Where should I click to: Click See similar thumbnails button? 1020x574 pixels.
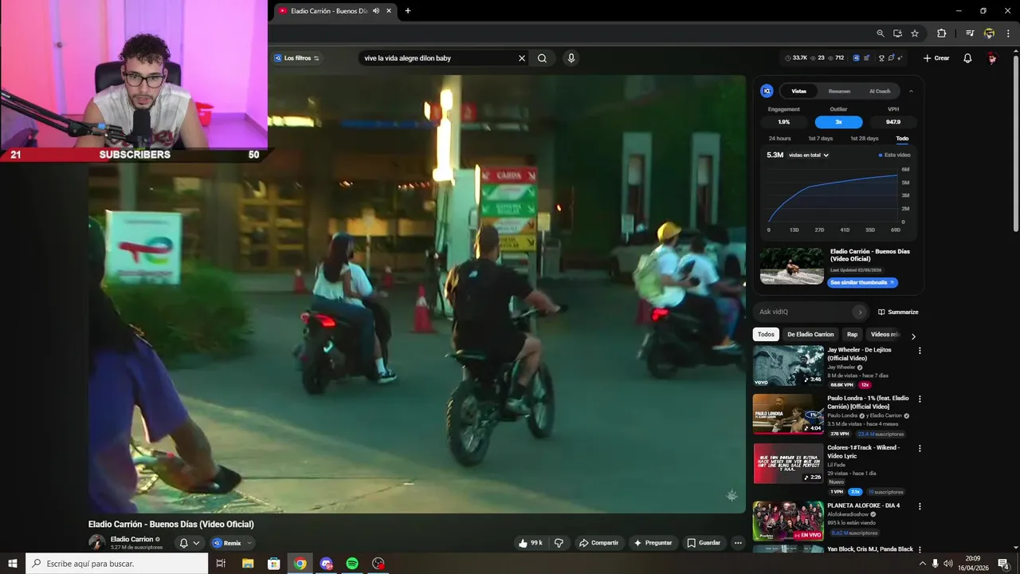click(x=862, y=282)
